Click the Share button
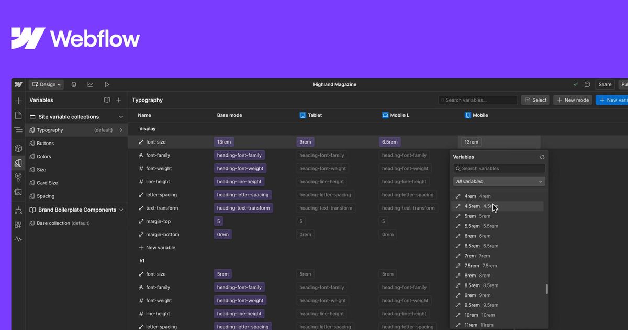The image size is (628, 330). 605,84
